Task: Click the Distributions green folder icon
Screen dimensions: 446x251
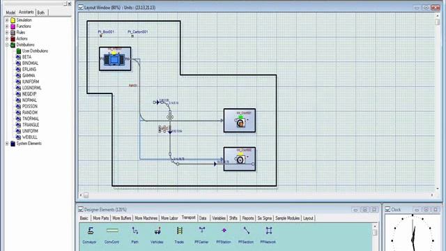Action: 13,45
